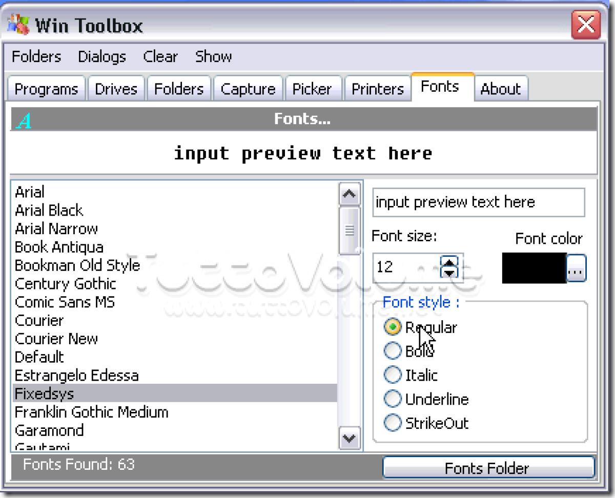The image size is (615, 498).
Task: Open font color picker ellipsis button
Action: pyautogui.click(x=576, y=268)
